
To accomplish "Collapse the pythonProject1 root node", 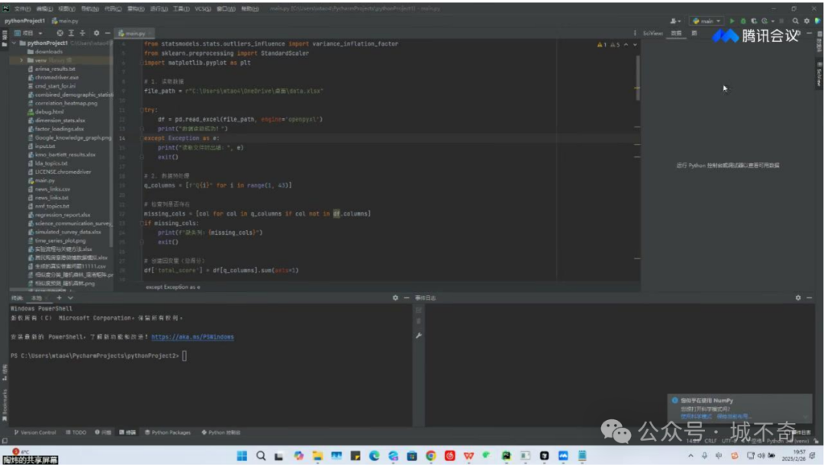I will click(14, 43).
